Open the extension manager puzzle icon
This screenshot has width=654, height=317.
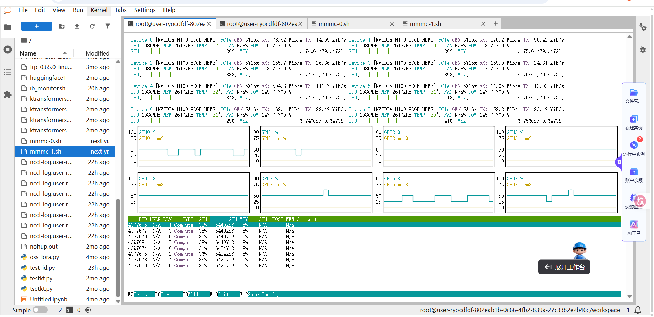7,95
